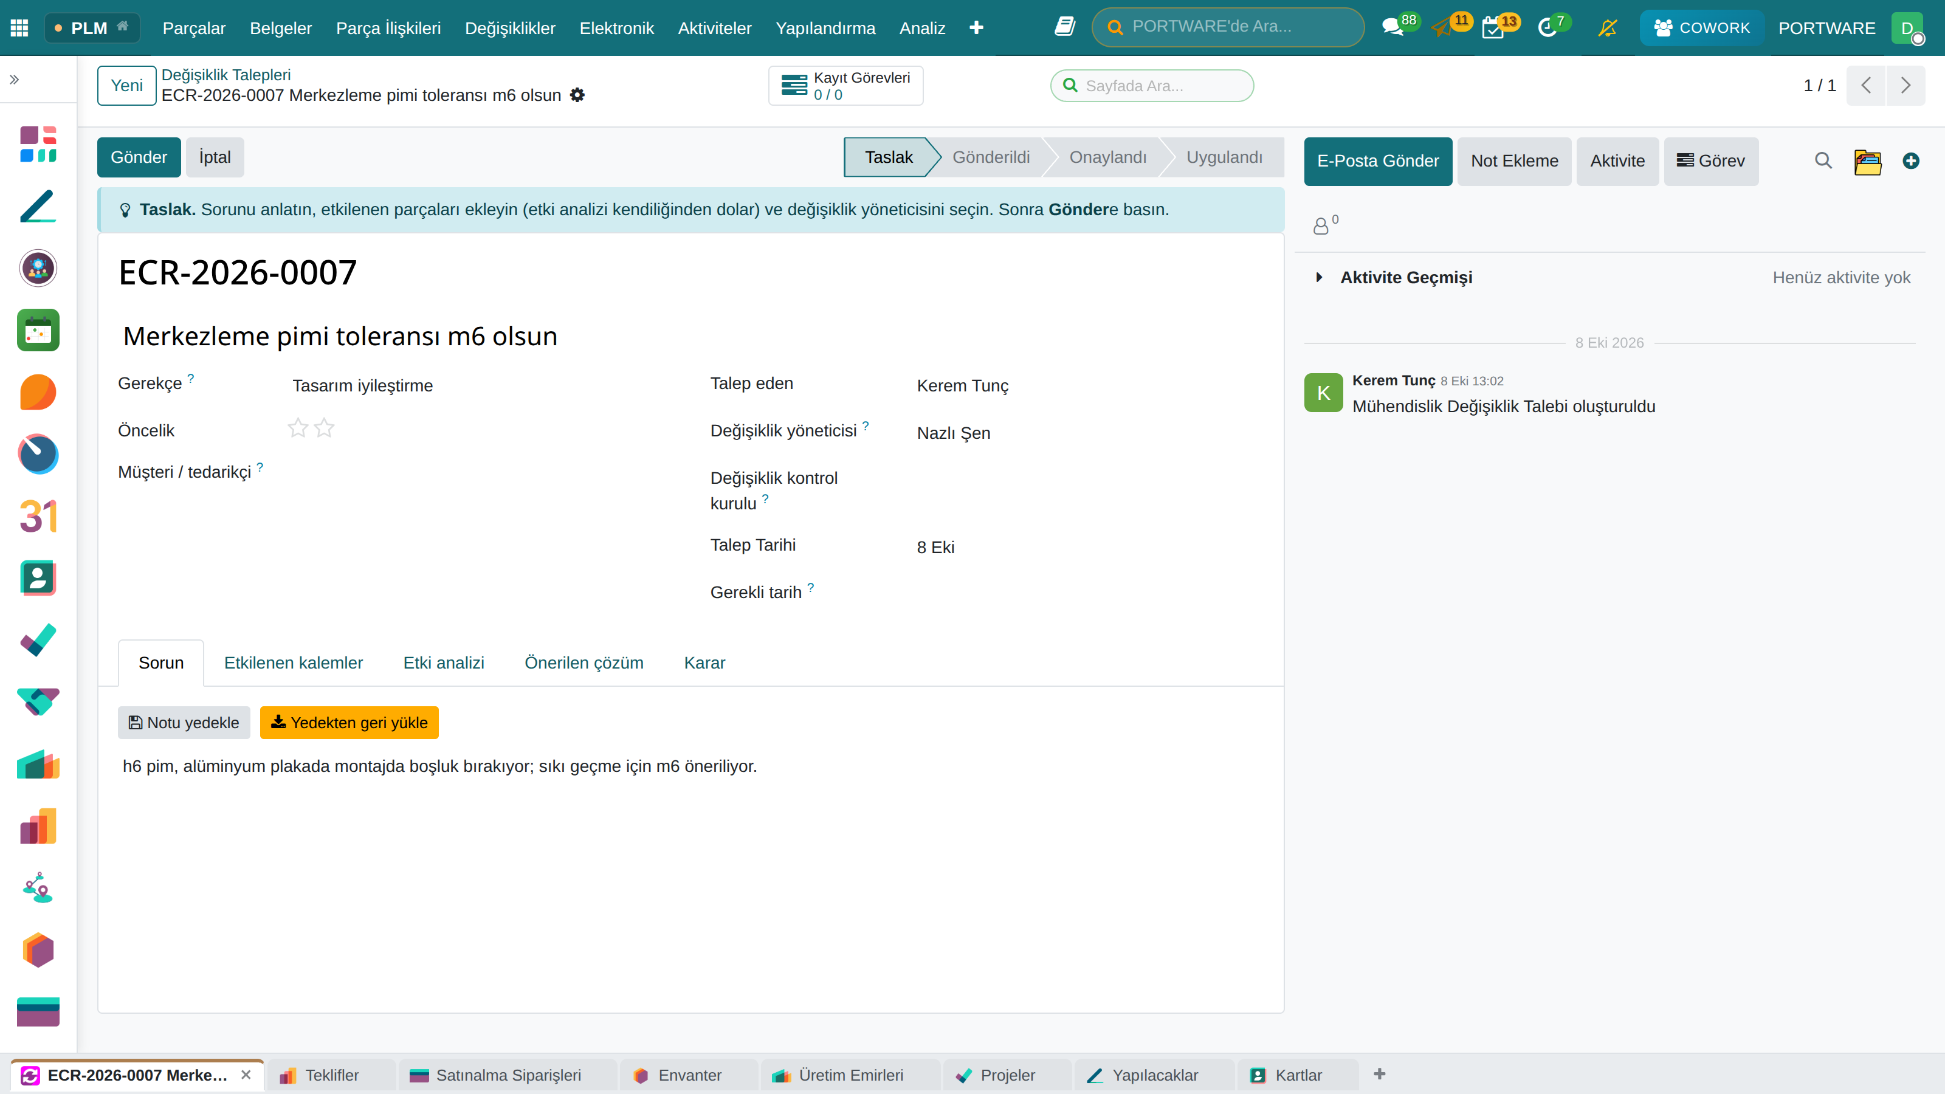This screenshot has width=1945, height=1094.
Task: Switch to the Karar tab
Action: pos(704,663)
